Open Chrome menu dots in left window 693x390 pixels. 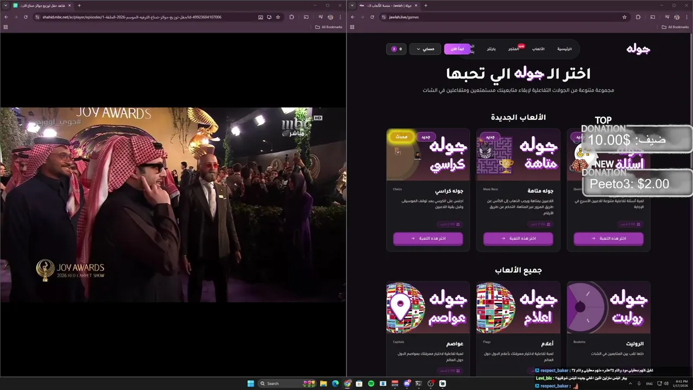tap(341, 17)
